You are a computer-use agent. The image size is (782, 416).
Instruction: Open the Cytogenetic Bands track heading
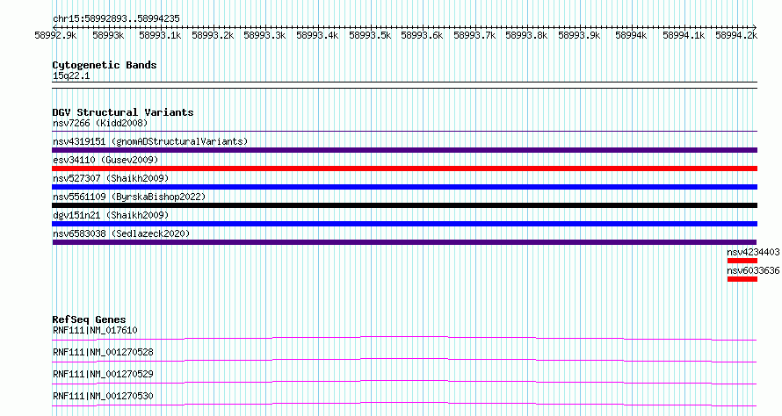105,65
